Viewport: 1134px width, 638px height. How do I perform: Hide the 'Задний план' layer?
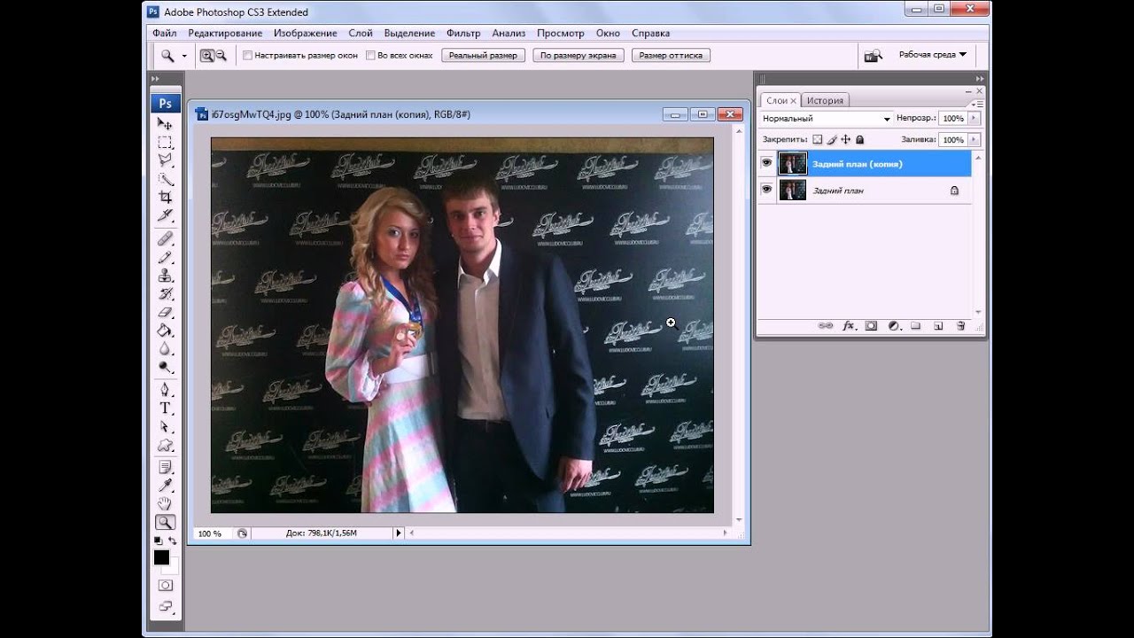[x=766, y=190]
